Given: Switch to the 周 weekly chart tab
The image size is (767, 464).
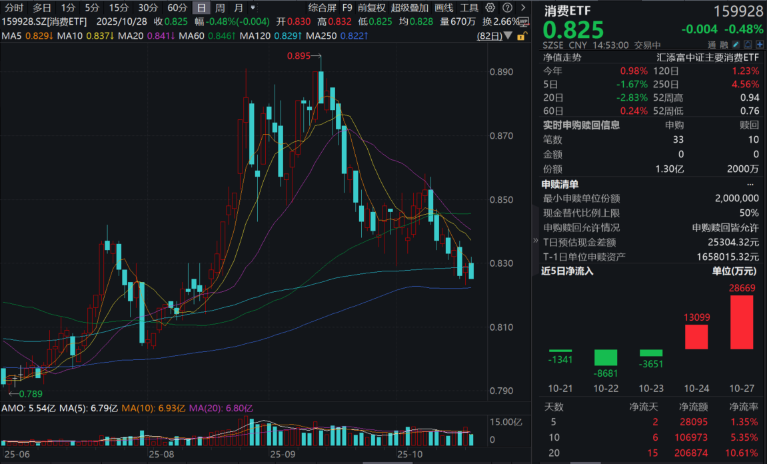Looking at the screenshot, I should (219, 8).
